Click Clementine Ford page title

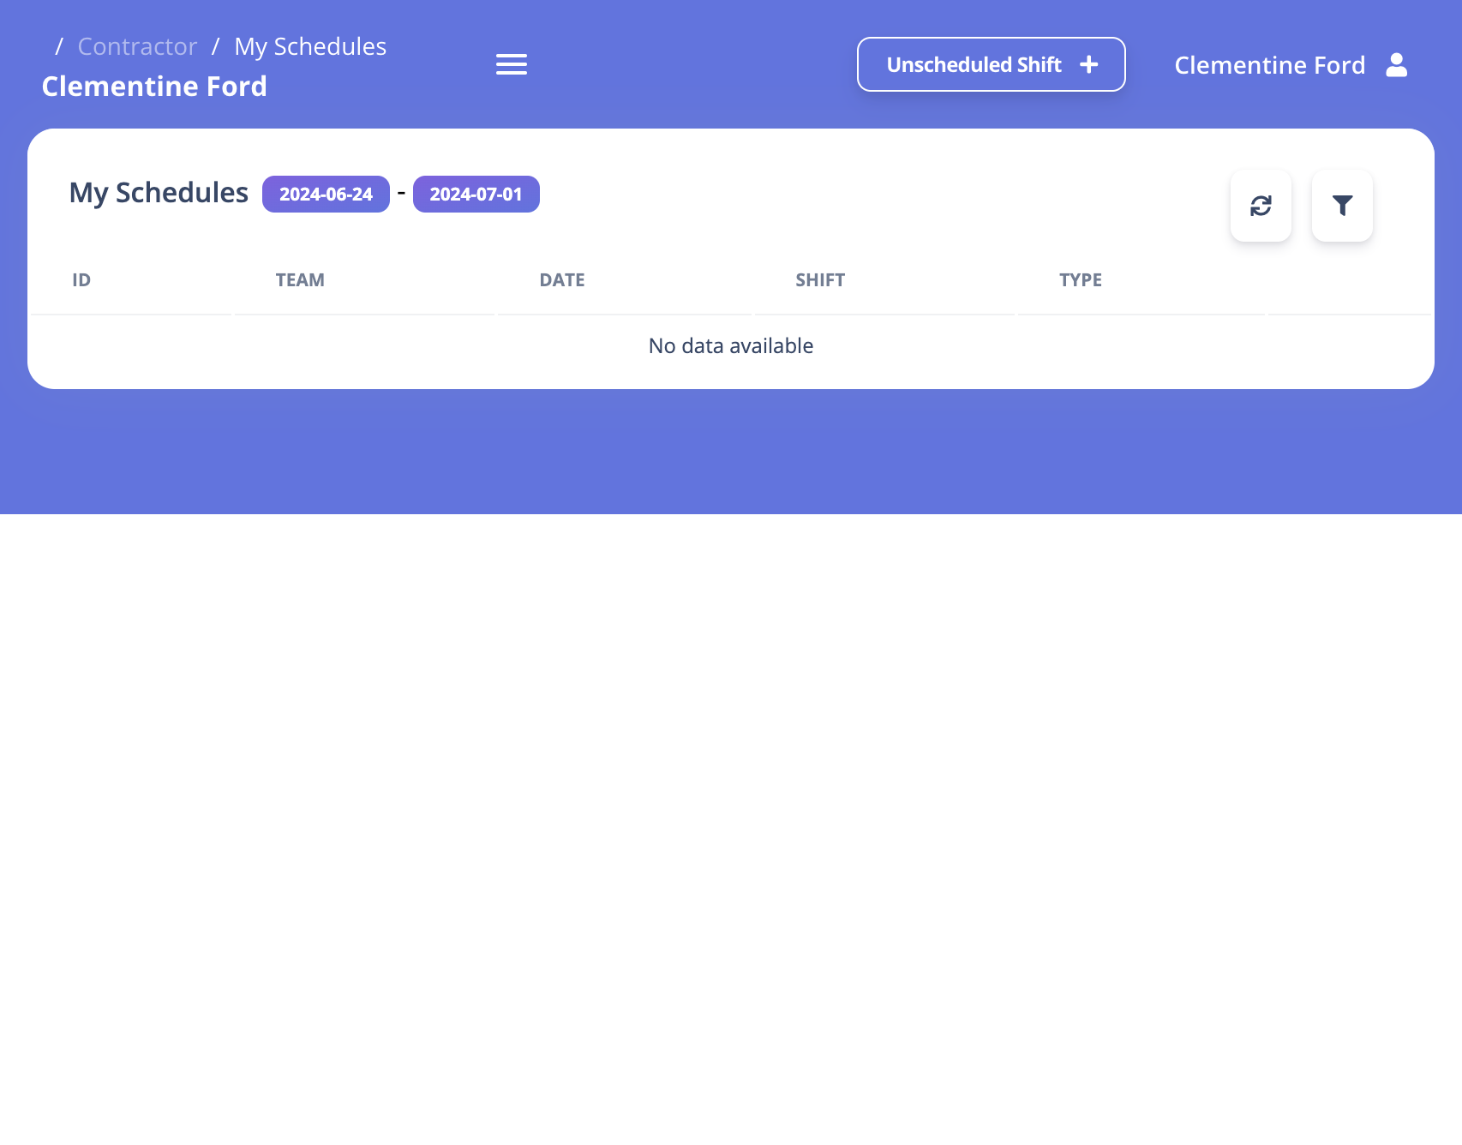point(154,87)
